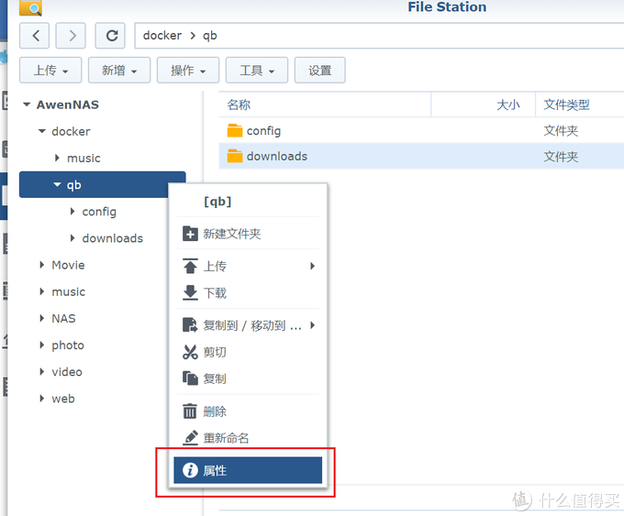The image size is (624, 516).
Task: Open the 新增 dropdown button
Action: 119,71
